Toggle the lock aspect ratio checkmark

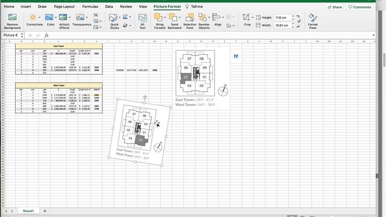point(299,21)
